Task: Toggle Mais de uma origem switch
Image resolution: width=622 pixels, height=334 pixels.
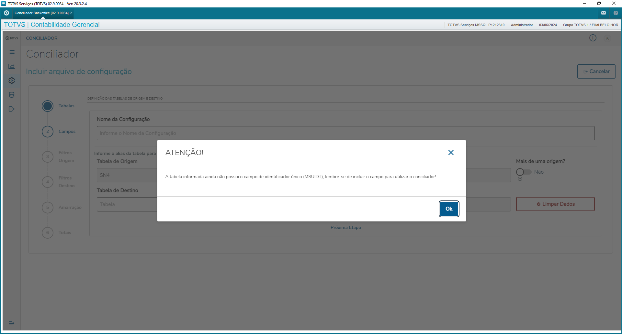Action: point(524,172)
